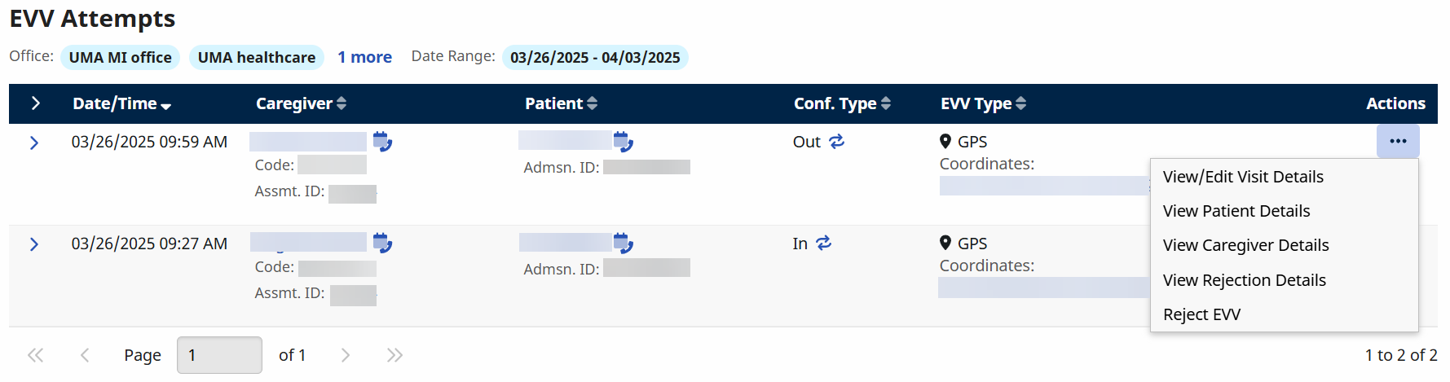The image size is (1450, 382).
Task: Choose Reject EVV from actions menu
Action: pos(1201,314)
